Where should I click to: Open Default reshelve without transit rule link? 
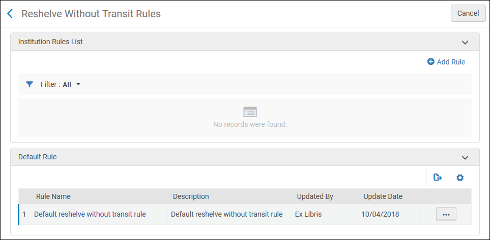click(x=90, y=214)
